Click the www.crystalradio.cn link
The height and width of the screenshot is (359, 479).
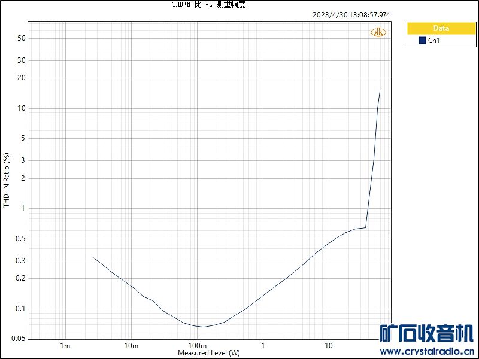point(426,351)
